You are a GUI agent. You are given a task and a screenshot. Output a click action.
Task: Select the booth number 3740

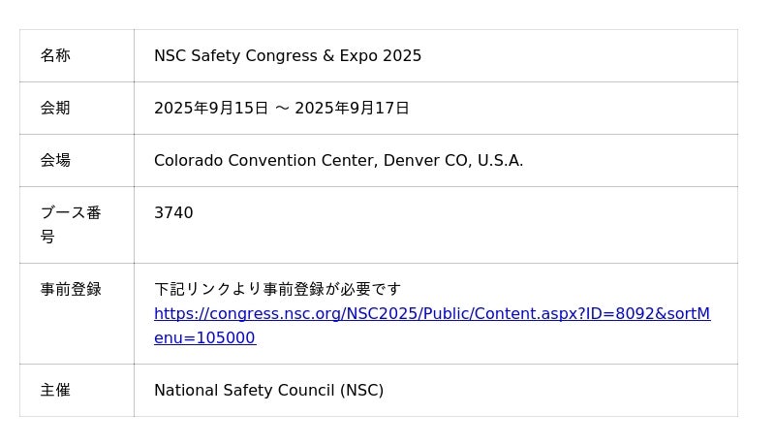[x=173, y=213]
